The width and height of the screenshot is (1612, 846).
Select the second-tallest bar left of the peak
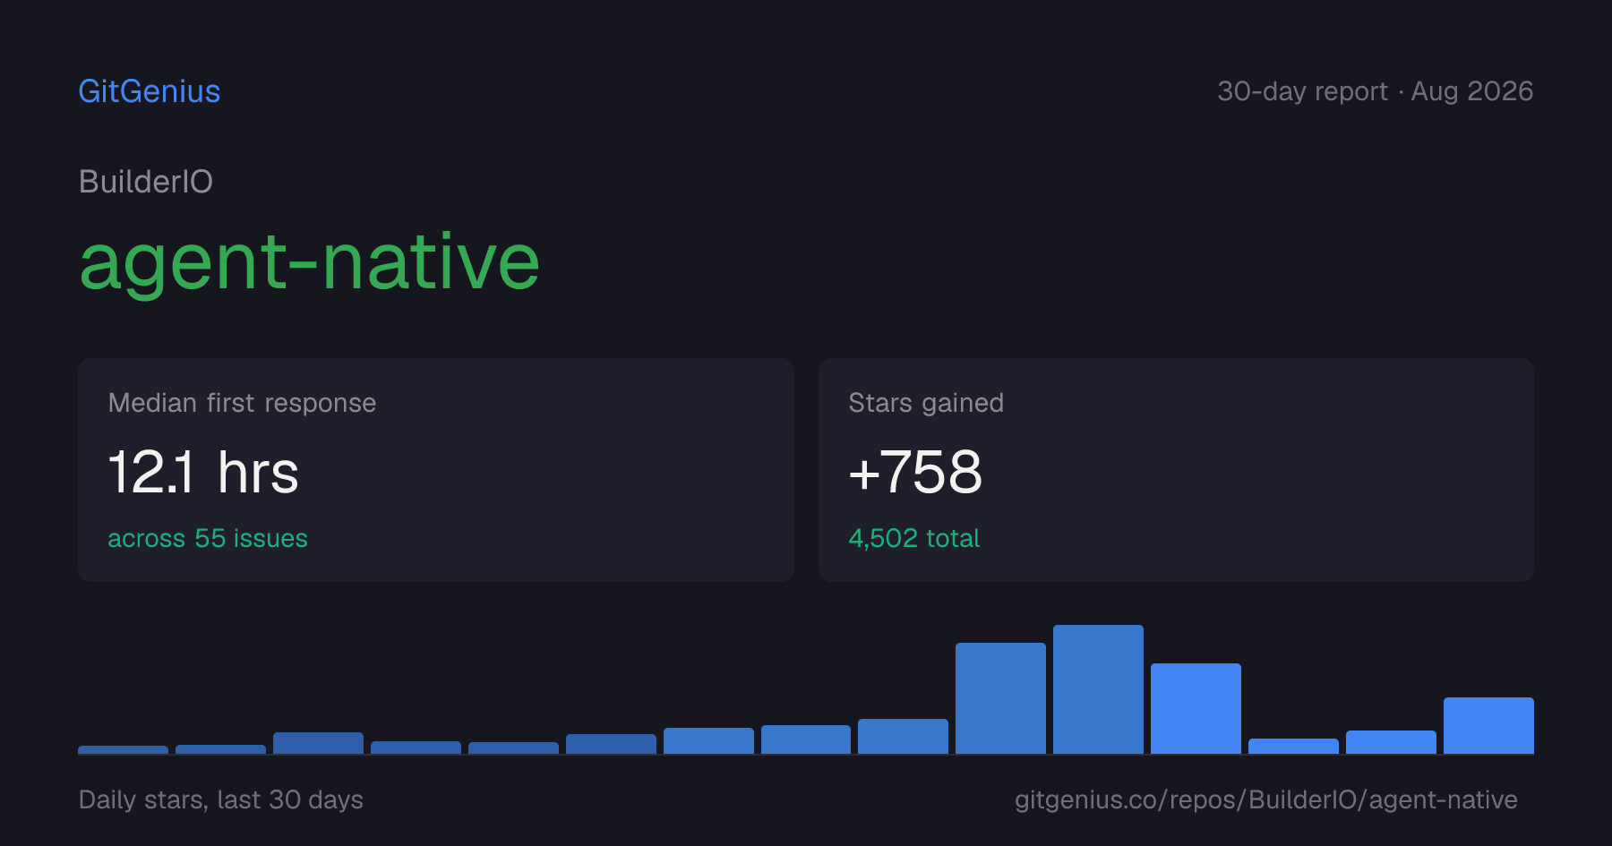1000,698
